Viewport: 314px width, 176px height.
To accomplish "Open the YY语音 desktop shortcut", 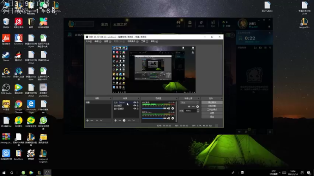I will [6, 105].
